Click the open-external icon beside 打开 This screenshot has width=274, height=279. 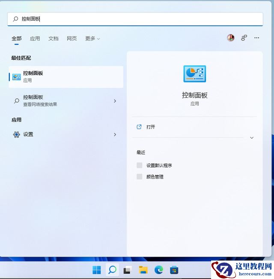click(x=139, y=127)
